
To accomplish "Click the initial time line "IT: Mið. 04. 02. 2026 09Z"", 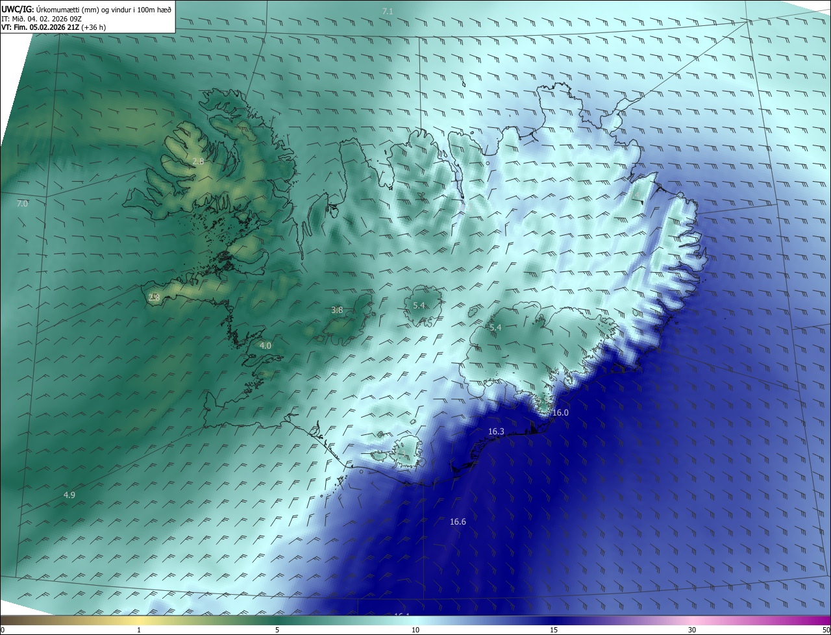I will (x=42, y=19).
